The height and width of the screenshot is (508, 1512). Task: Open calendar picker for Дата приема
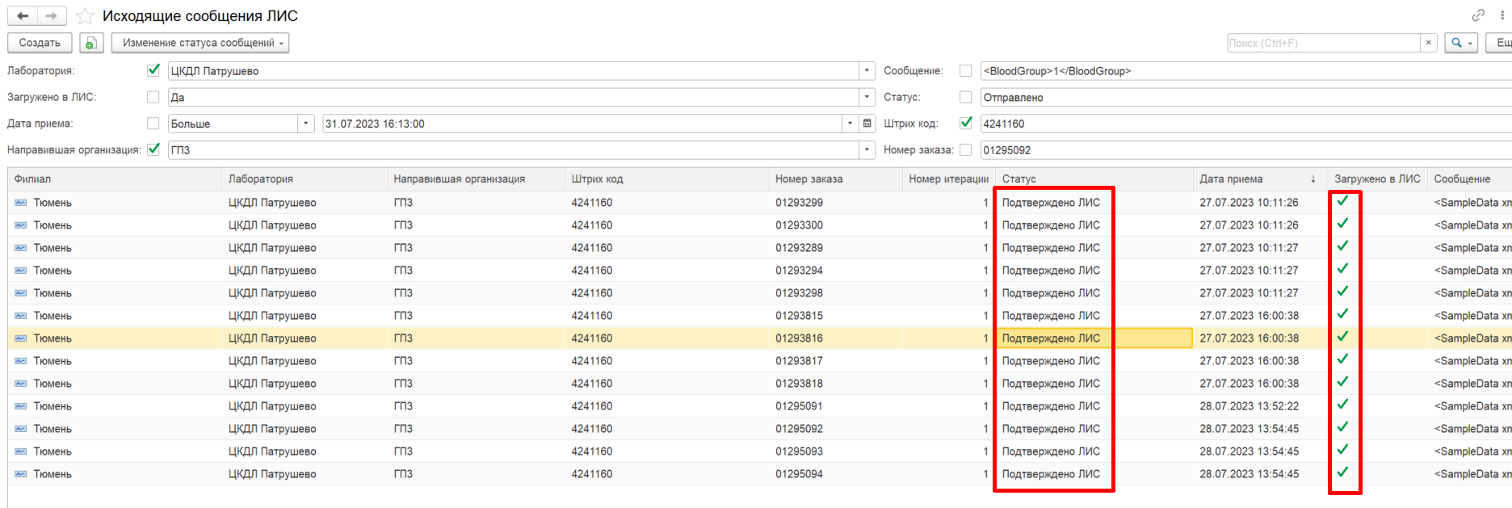tap(867, 124)
